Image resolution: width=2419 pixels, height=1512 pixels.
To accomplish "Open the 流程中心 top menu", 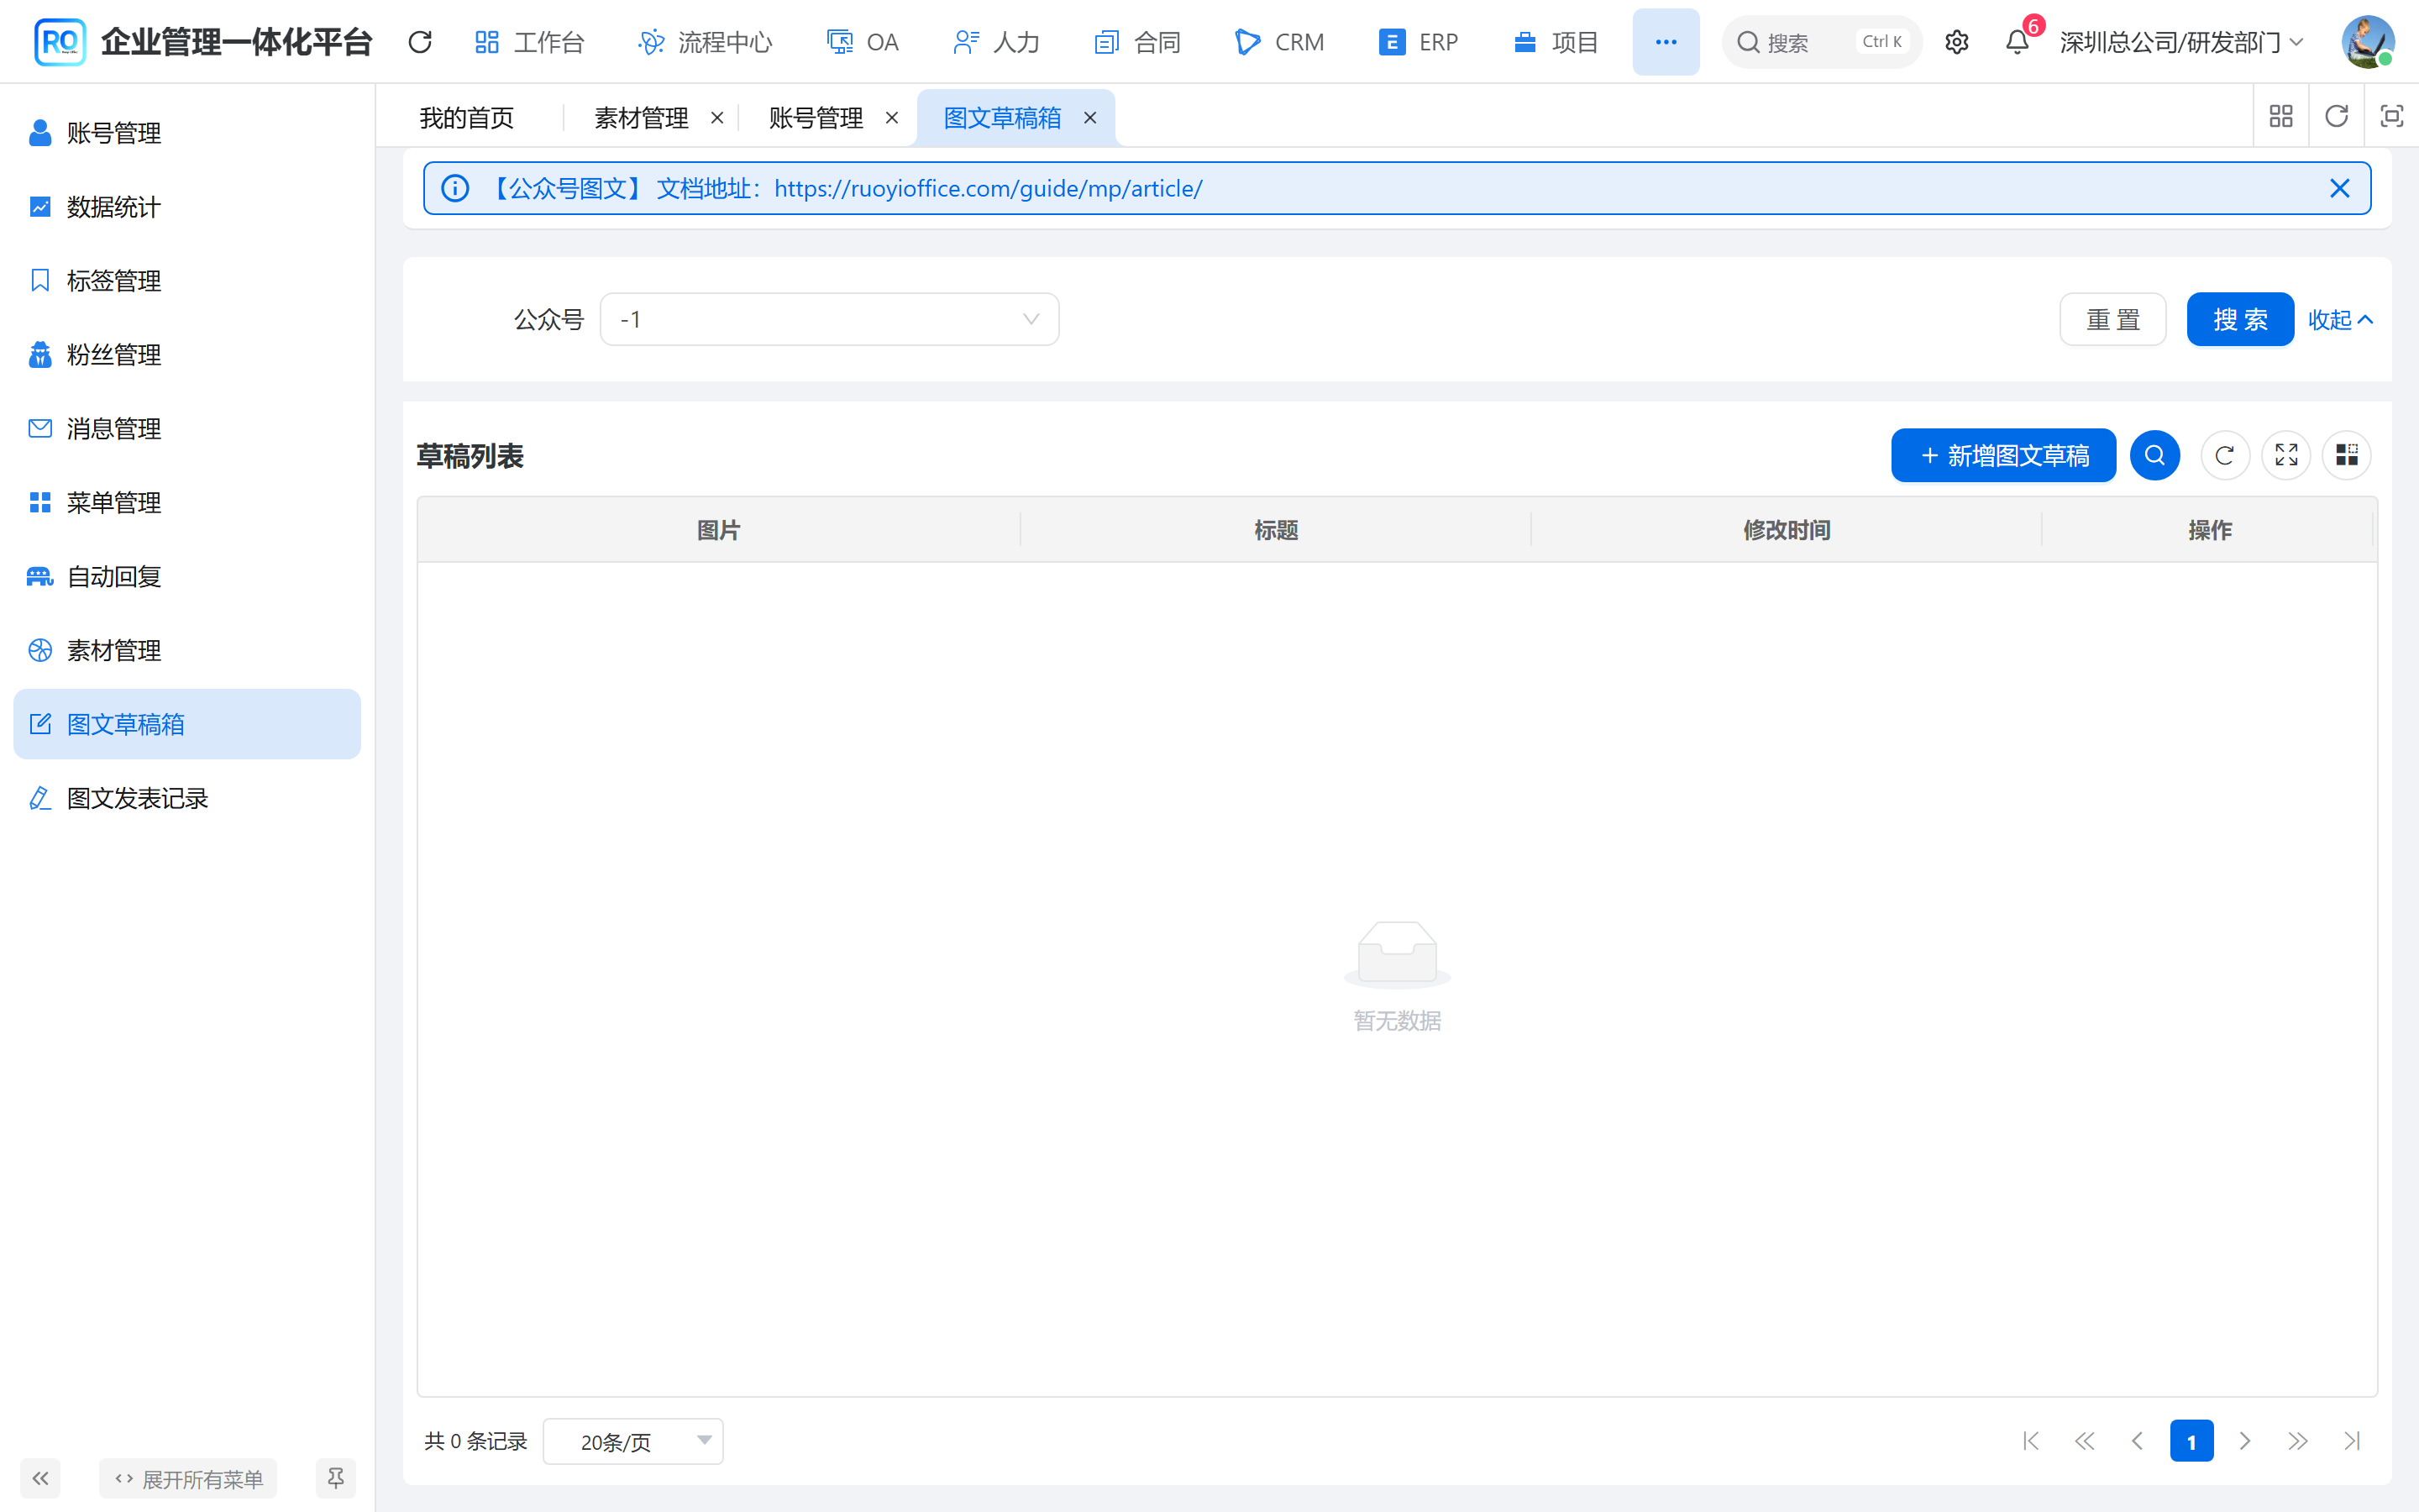I will 705,42.
